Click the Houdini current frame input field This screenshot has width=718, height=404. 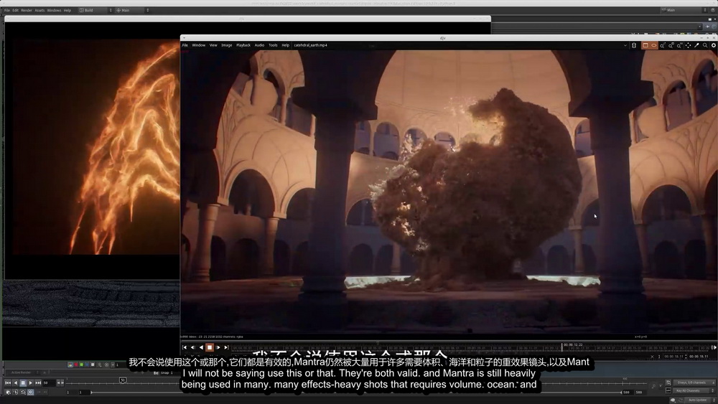tap(49, 383)
